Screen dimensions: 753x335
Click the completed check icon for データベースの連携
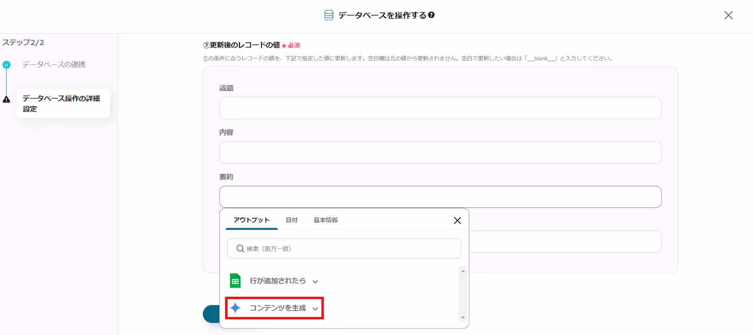coord(7,65)
